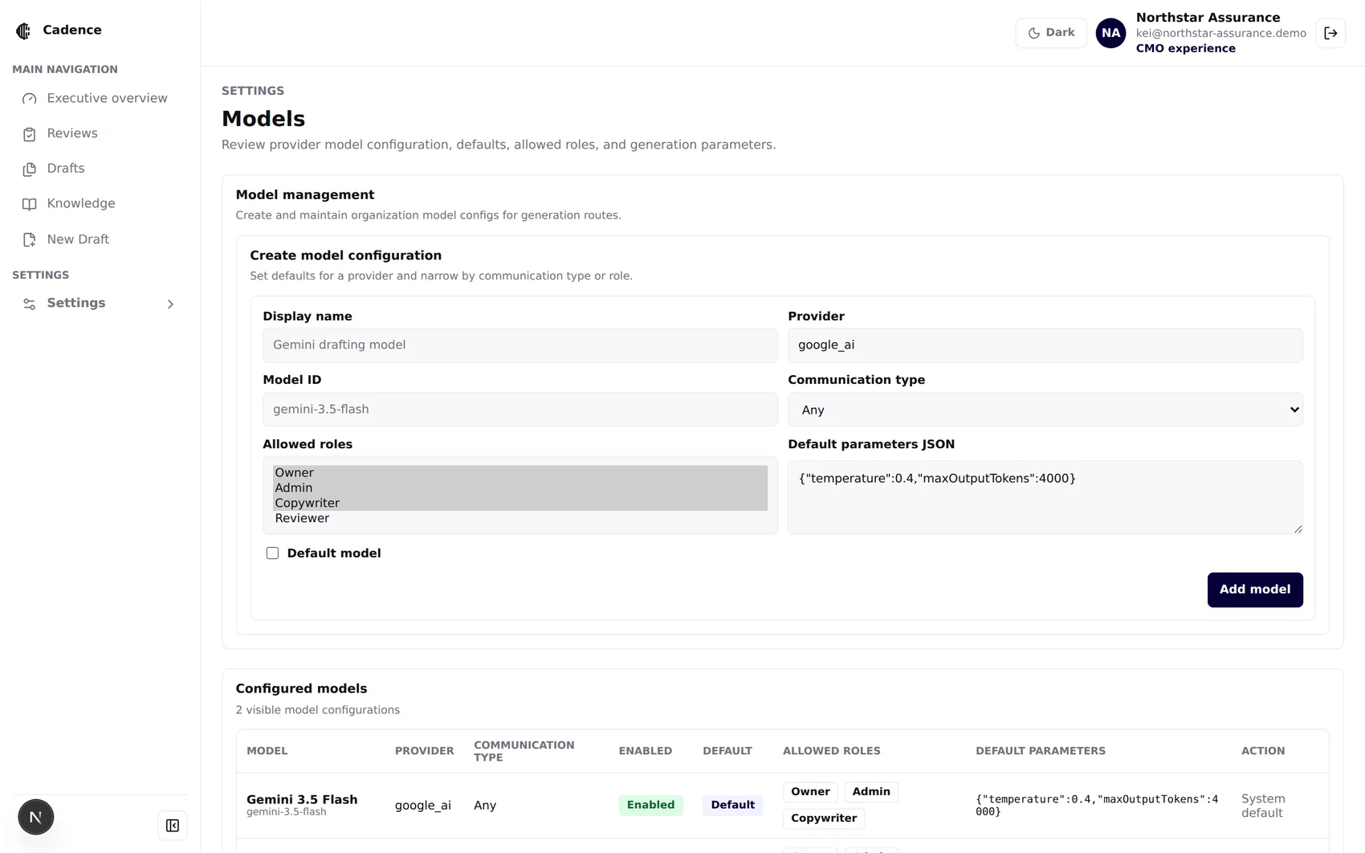Click the Provider field with google_ai

1045,345
